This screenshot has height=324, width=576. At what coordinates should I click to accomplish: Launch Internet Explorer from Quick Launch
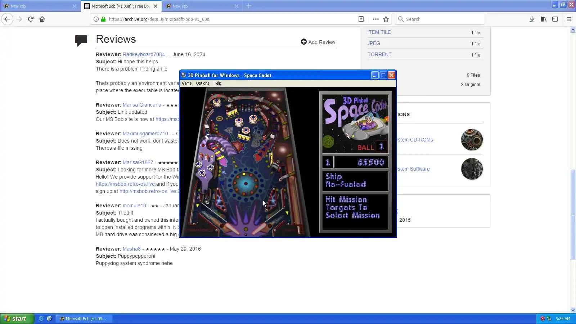click(41, 319)
